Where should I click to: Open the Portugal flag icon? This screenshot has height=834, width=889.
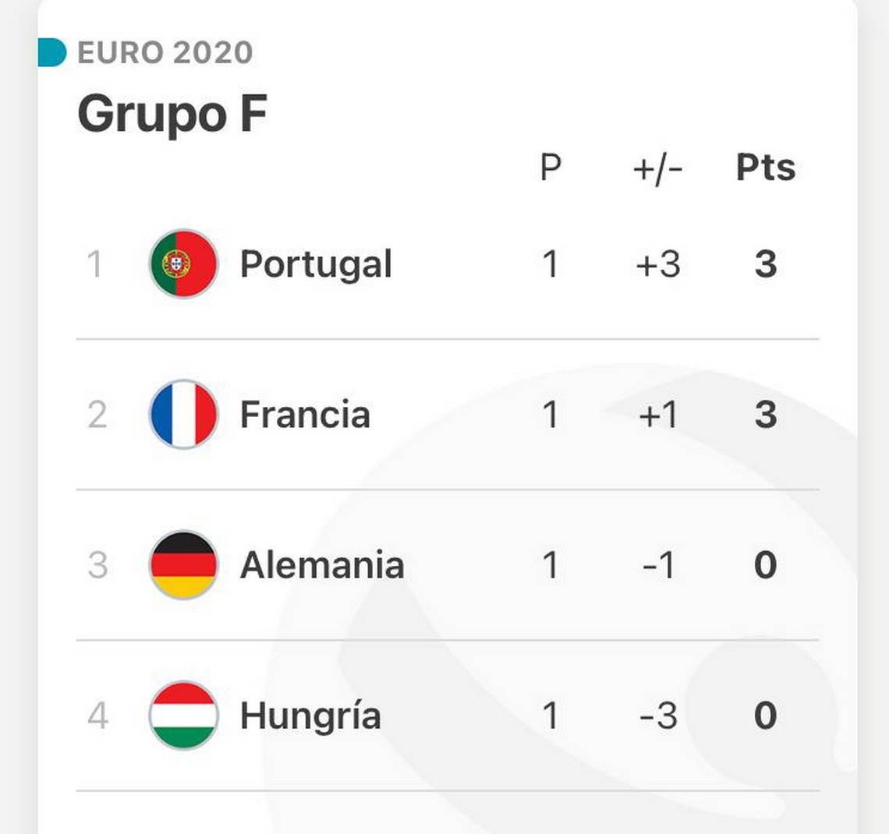pos(183,263)
